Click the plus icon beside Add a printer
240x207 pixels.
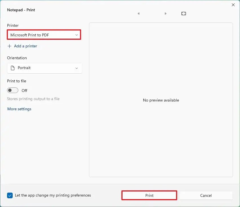(10, 46)
